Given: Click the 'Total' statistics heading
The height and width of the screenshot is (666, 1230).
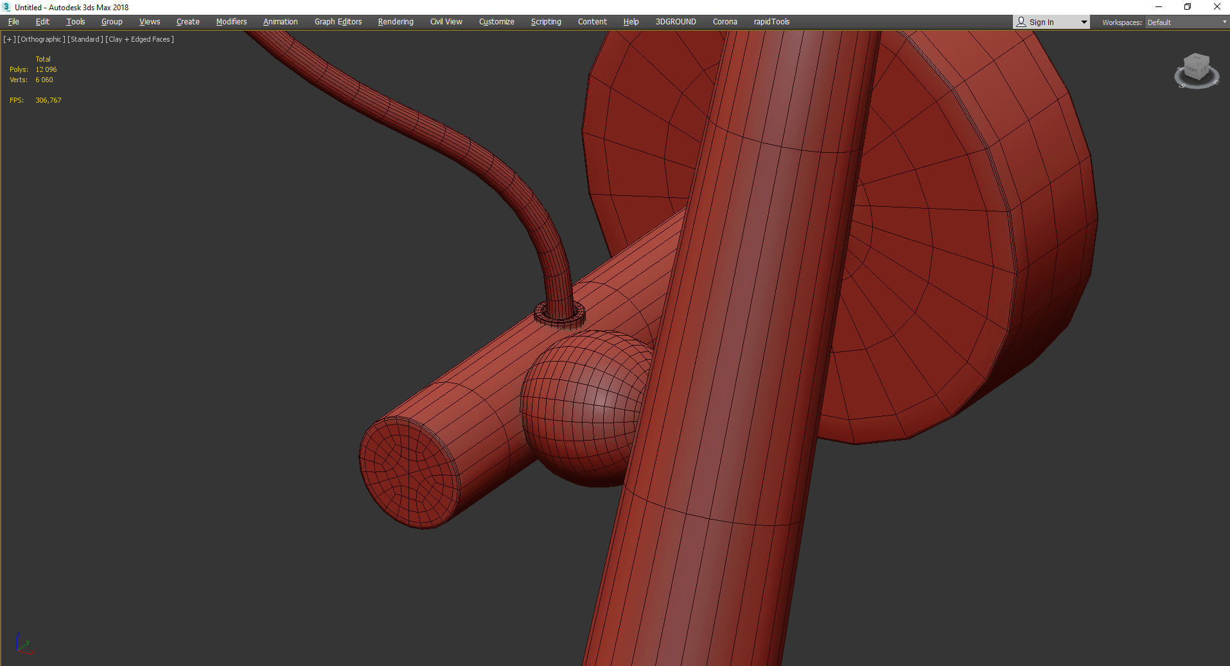Looking at the screenshot, I should coord(43,59).
